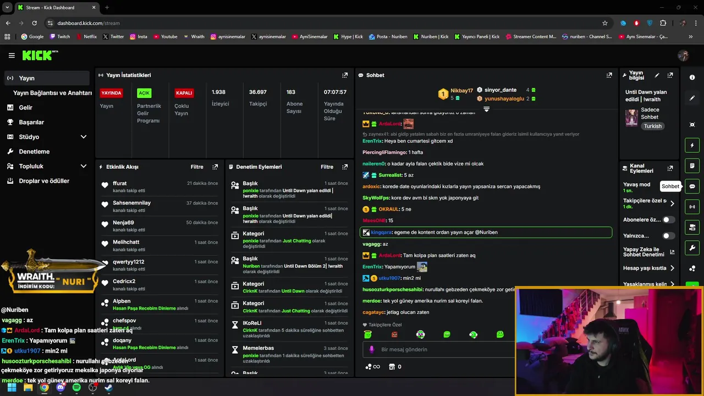Toggle the Sohbet chat bubble icon in the right sidebar
Viewport: 704px width, 396px height.
692,186
